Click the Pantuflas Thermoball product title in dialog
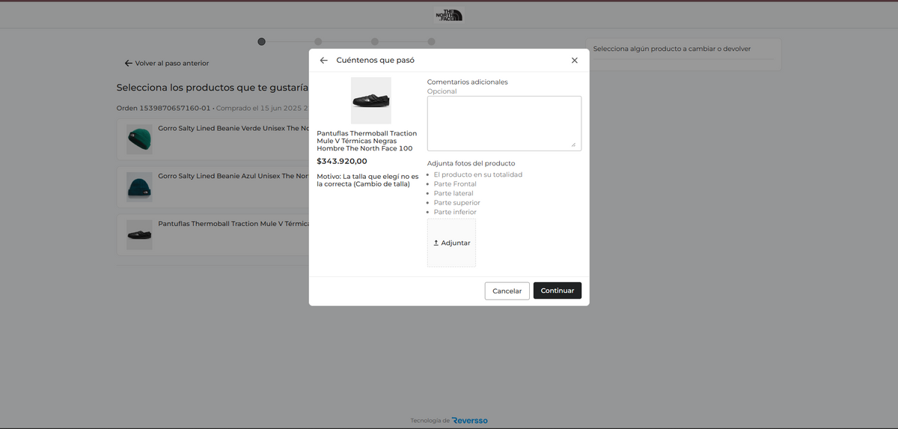The height and width of the screenshot is (429, 898). point(367,141)
